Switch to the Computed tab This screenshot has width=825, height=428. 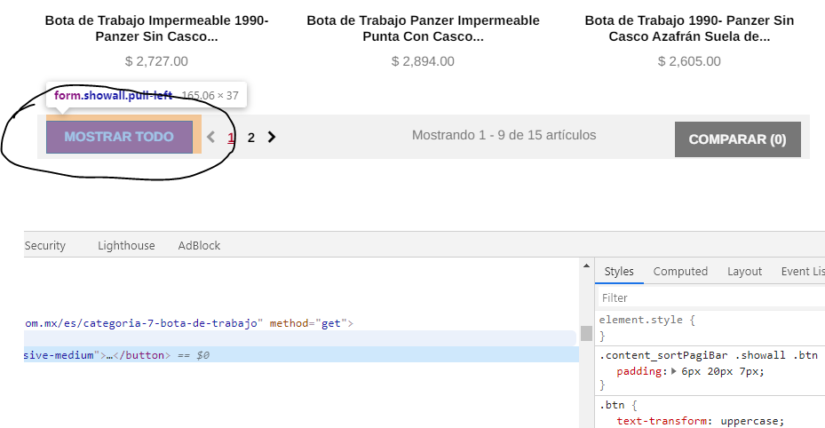[x=680, y=272]
